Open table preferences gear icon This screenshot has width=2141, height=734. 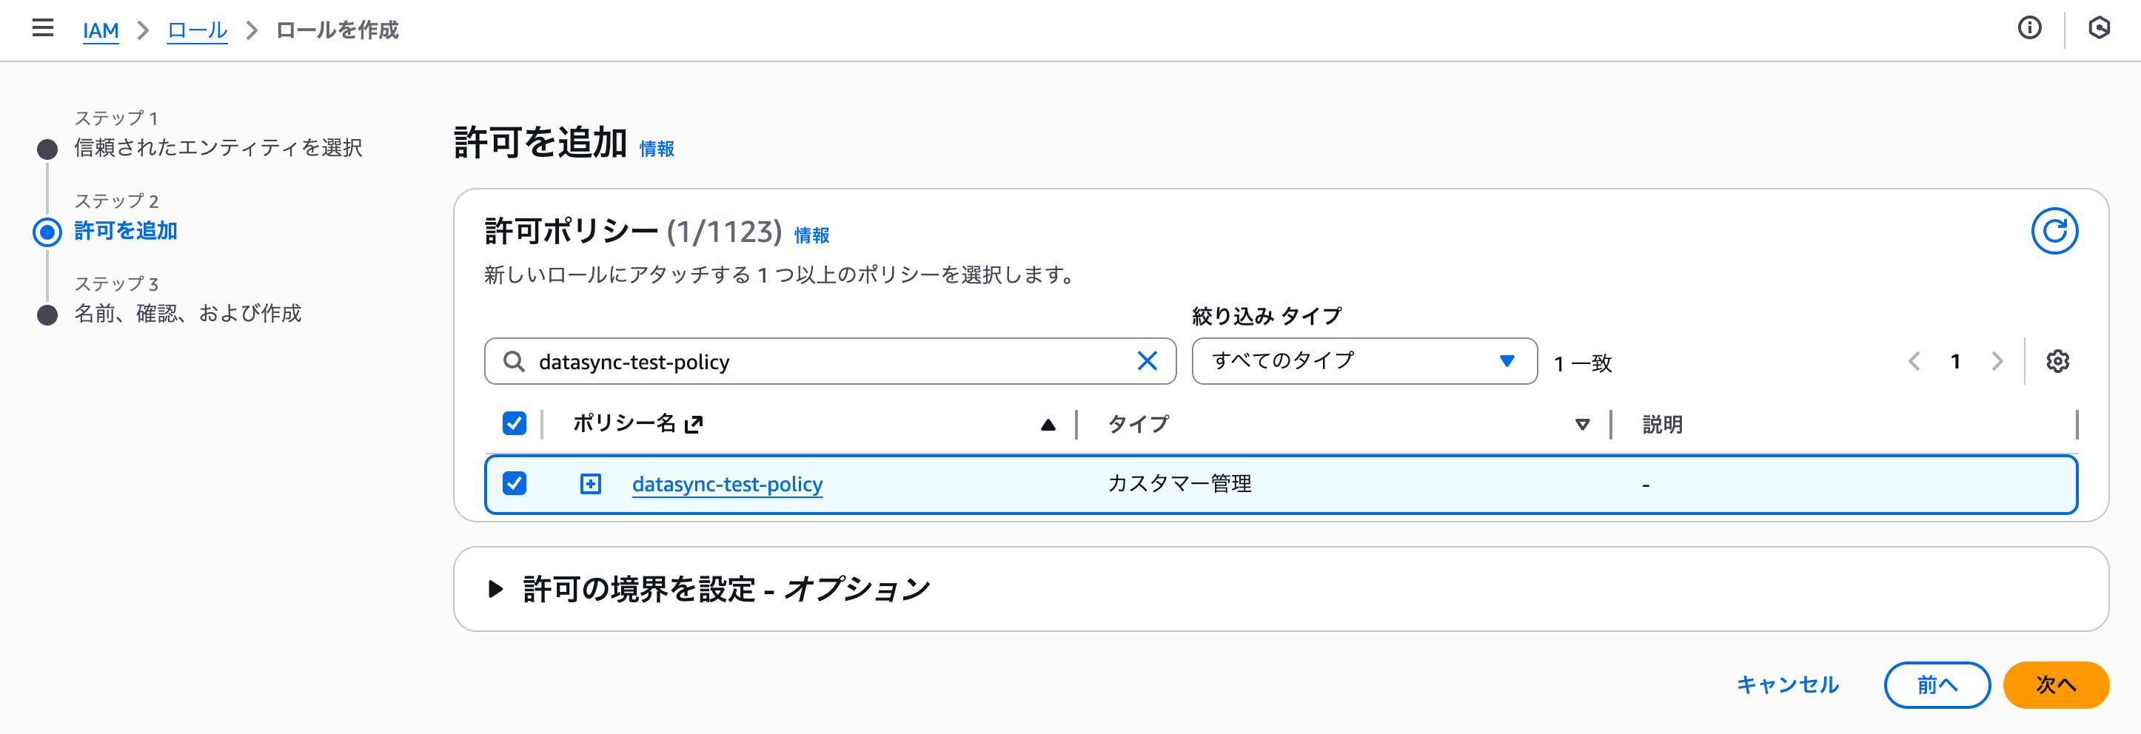pos(2057,361)
